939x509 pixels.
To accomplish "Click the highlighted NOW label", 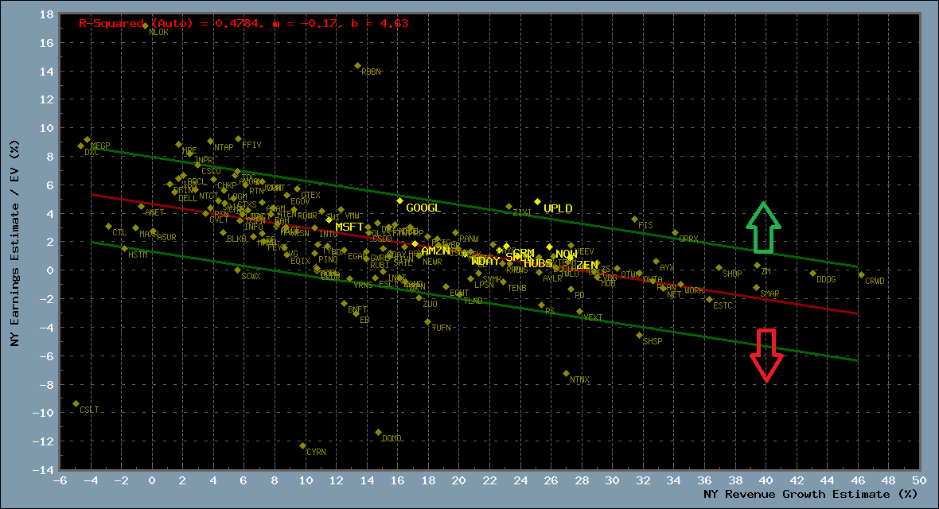I will tap(567, 254).
